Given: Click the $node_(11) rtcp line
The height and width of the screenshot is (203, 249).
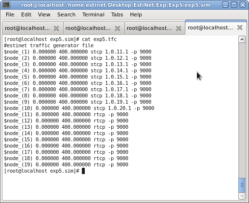Looking at the screenshot, I should point(66,115).
